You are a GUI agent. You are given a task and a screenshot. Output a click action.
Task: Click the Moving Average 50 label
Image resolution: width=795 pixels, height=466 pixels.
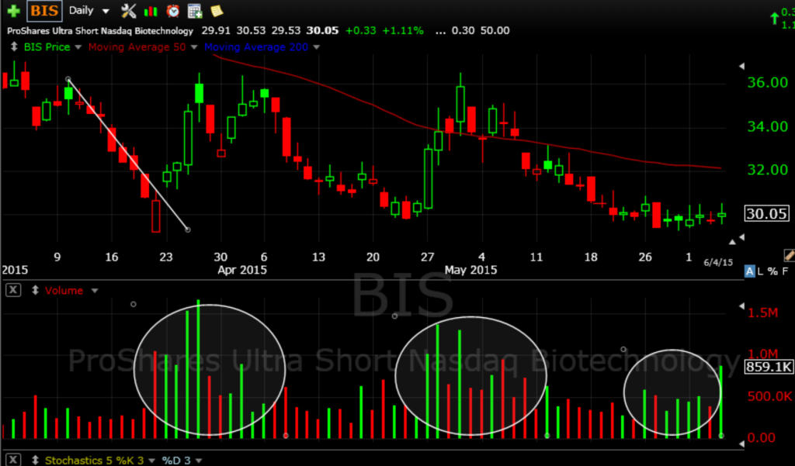[137, 47]
